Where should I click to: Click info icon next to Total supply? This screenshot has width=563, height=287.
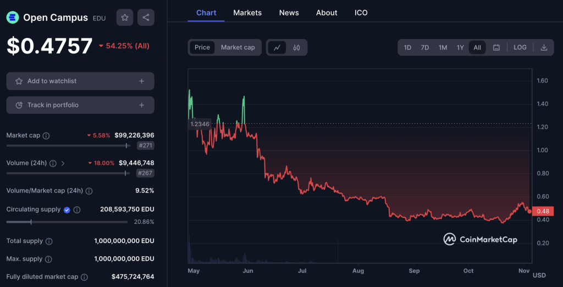point(49,241)
